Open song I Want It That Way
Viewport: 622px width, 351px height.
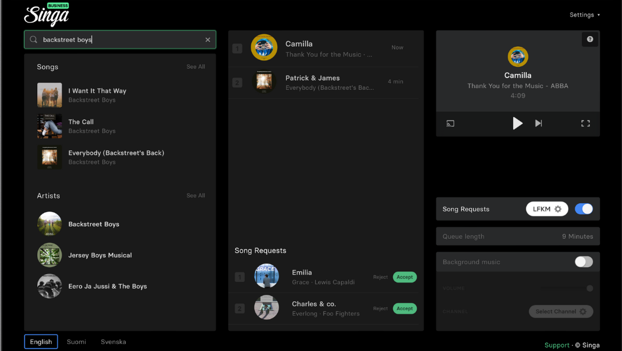97,91
